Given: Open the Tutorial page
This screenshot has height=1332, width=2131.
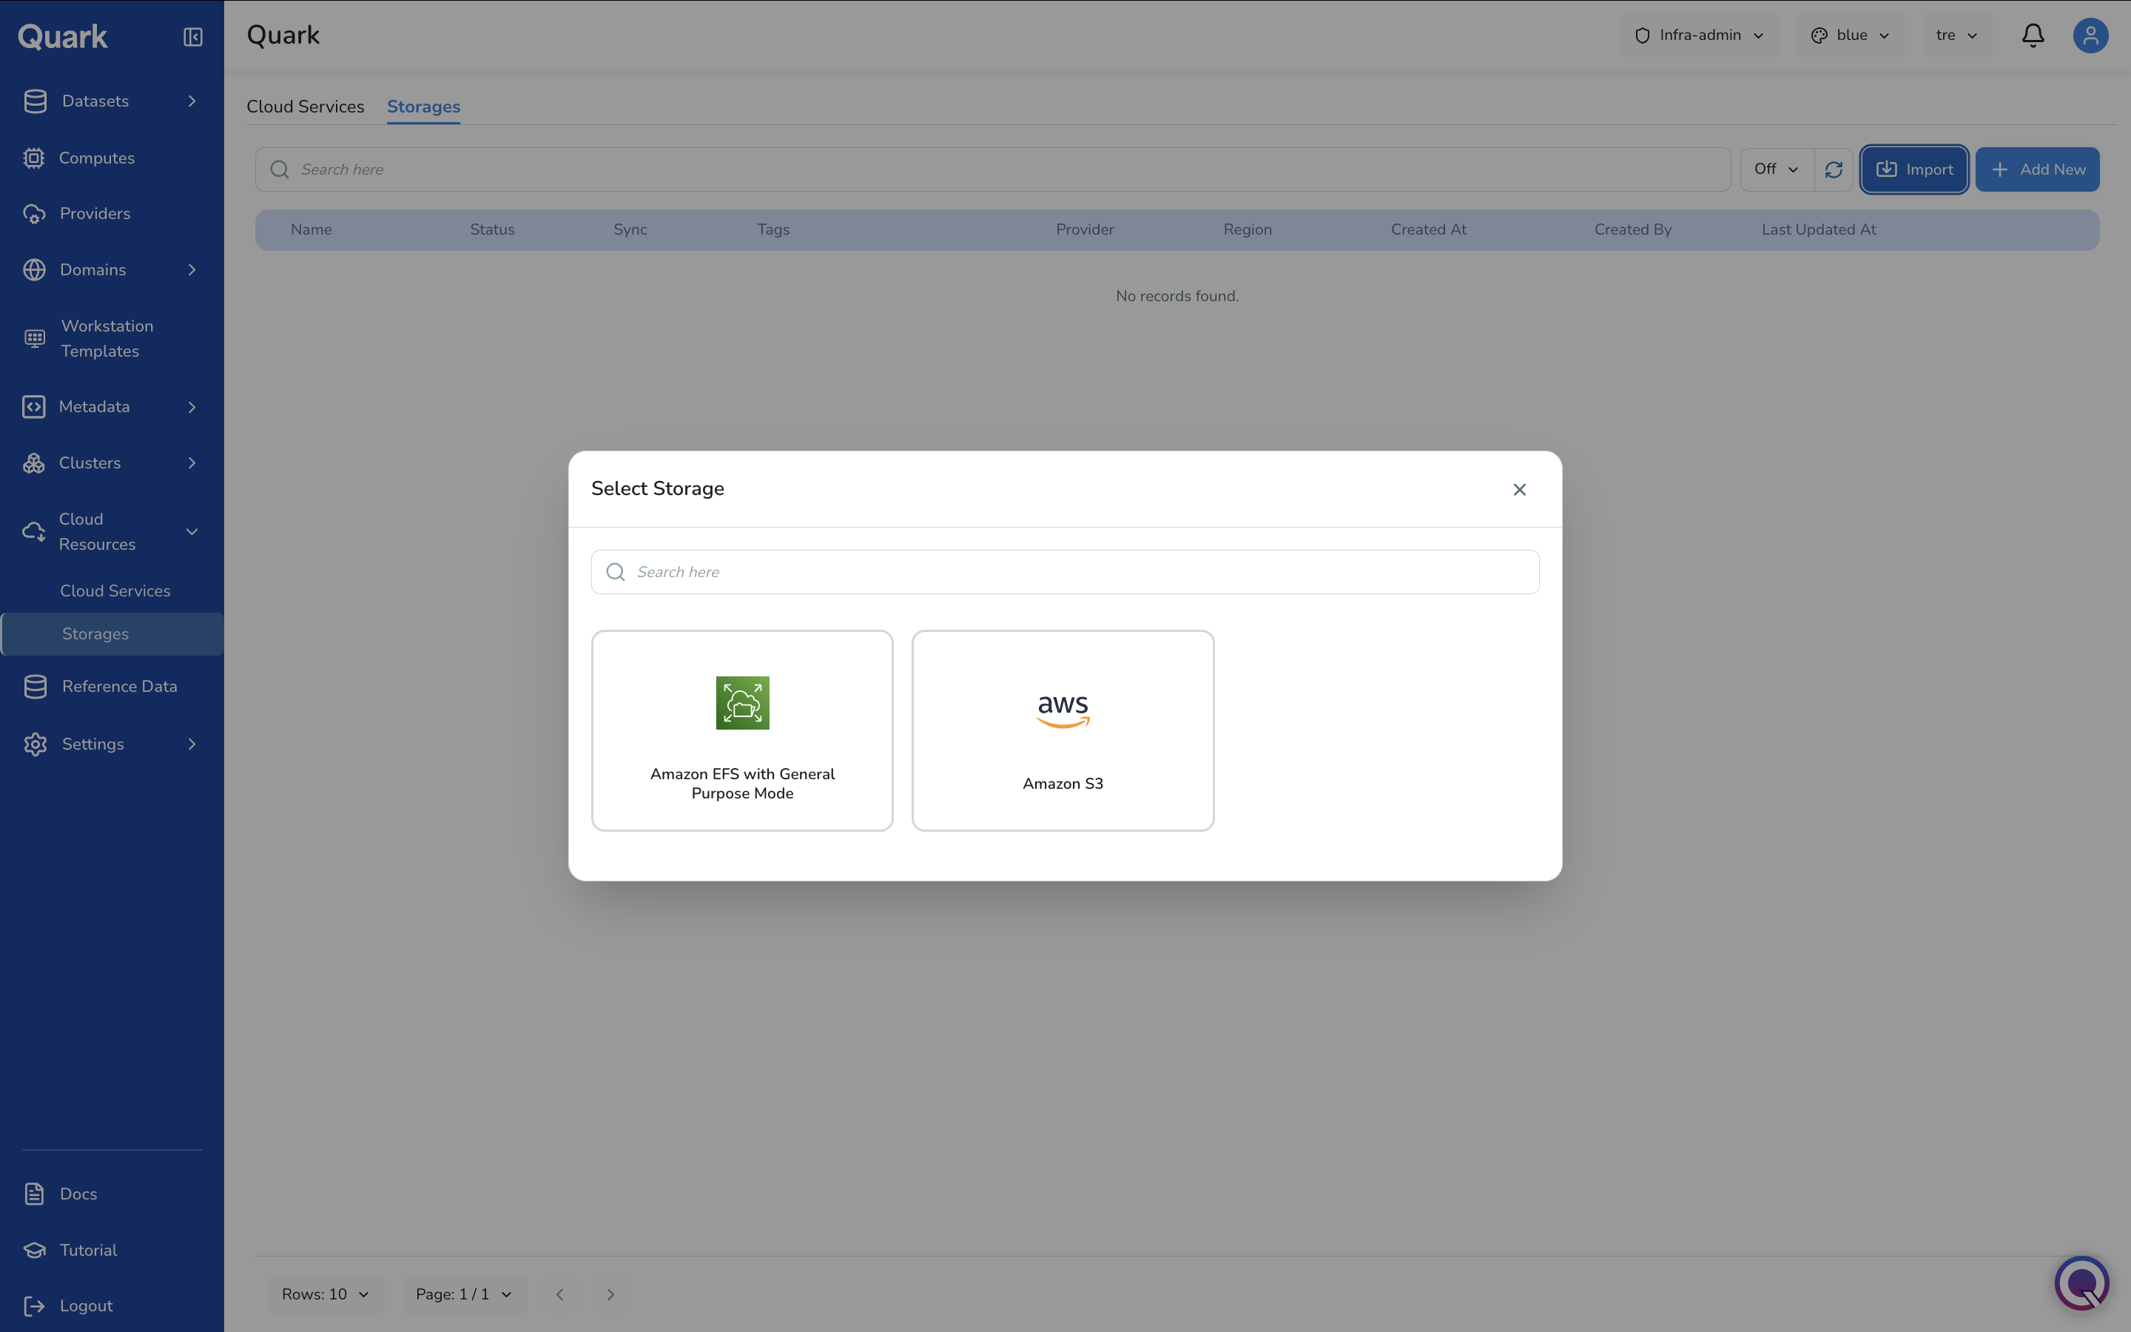Looking at the screenshot, I should coord(88,1250).
